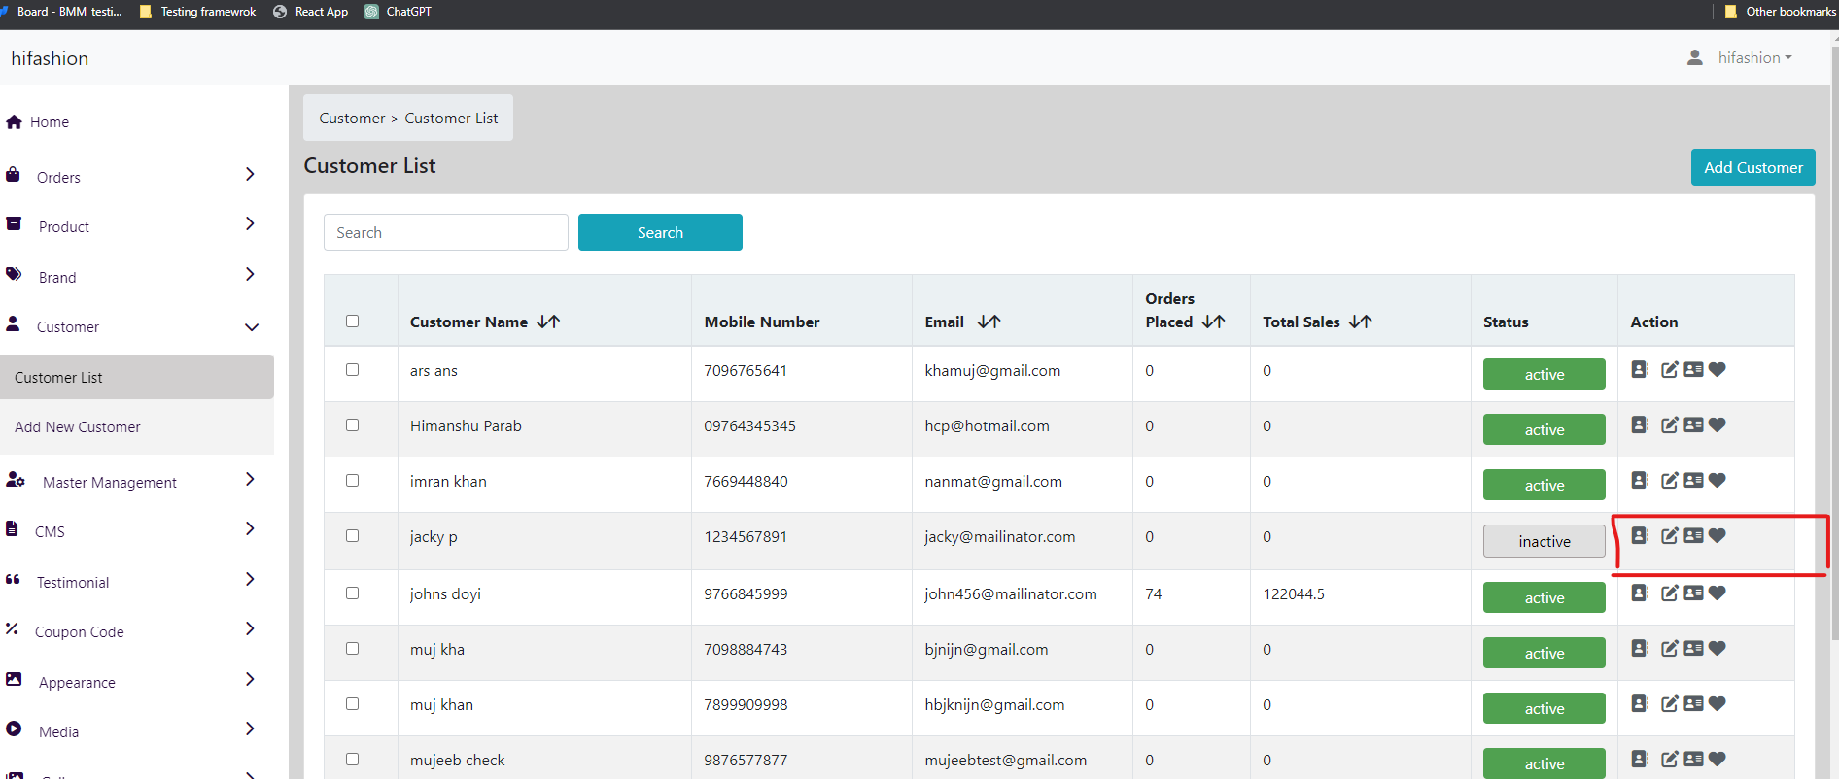Click the Orders shopping bag icon
1839x779 pixels.
[13, 175]
